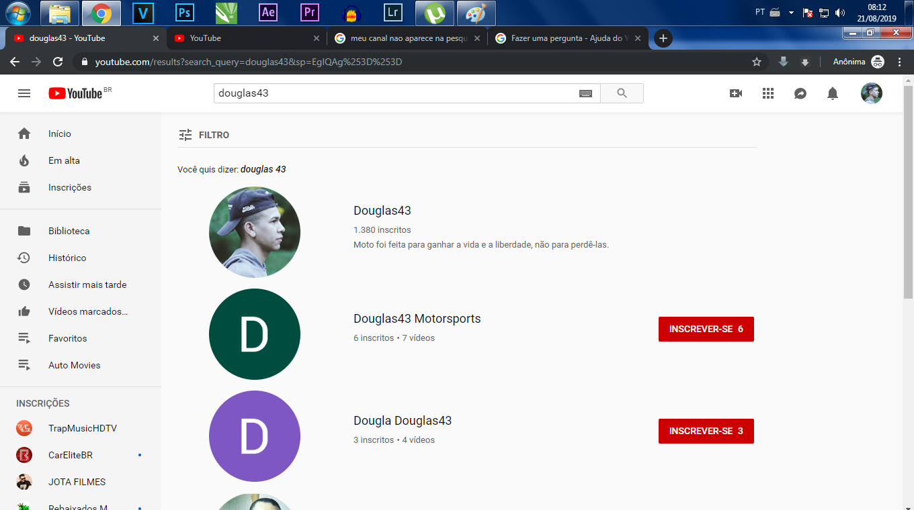This screenshot has height=510, width=914.
Task: Open a new Chrome tab
Action: 663,38
